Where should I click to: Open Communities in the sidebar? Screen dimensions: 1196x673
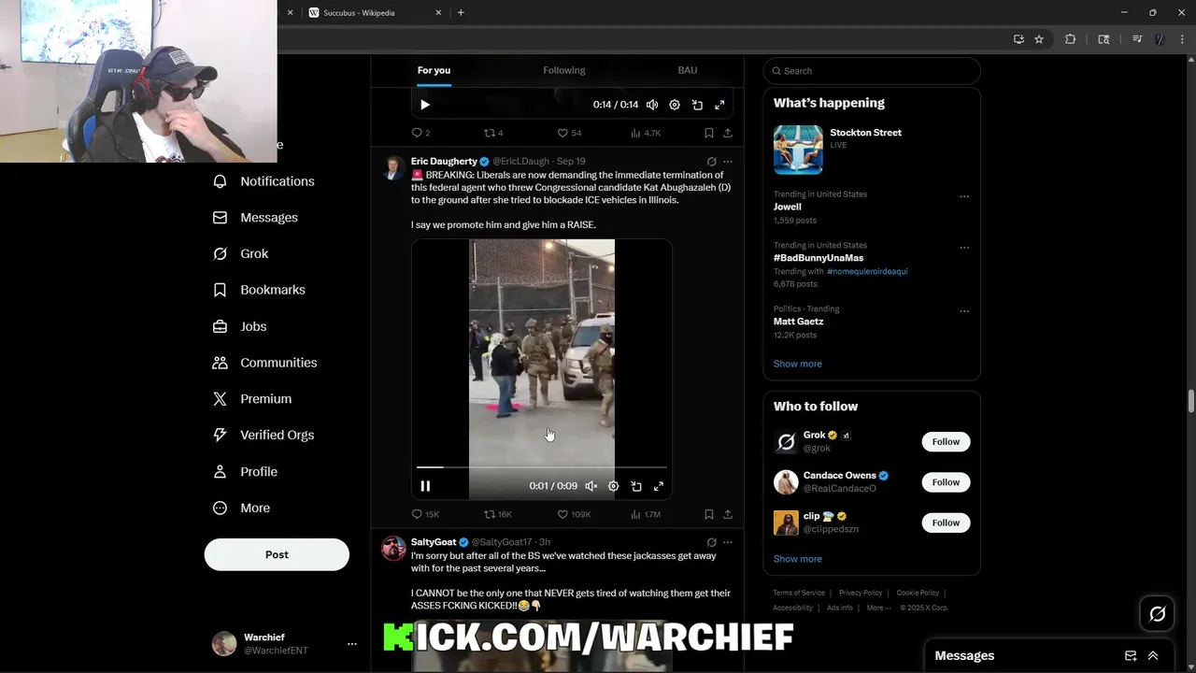pos(264,363)
